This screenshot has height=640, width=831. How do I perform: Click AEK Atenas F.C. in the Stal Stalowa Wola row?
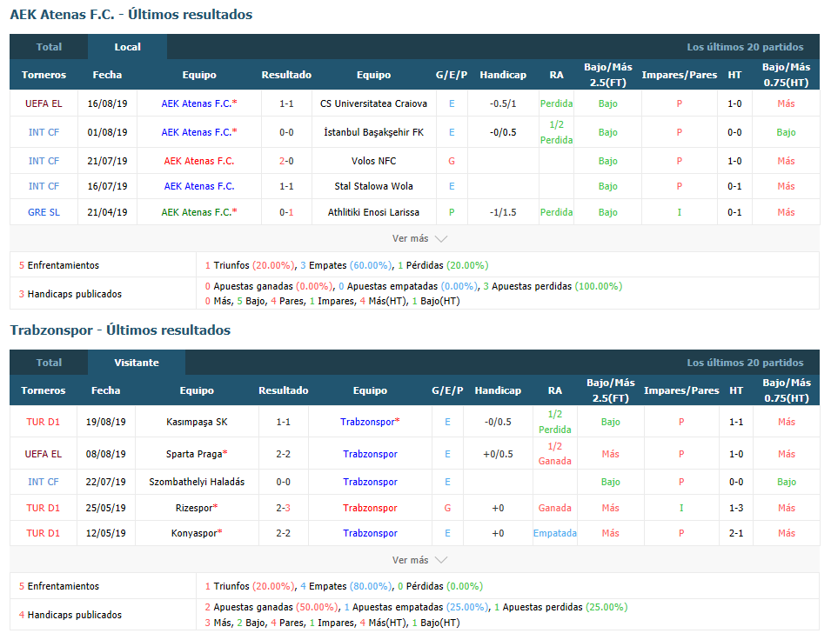click(x=199, y=186)
